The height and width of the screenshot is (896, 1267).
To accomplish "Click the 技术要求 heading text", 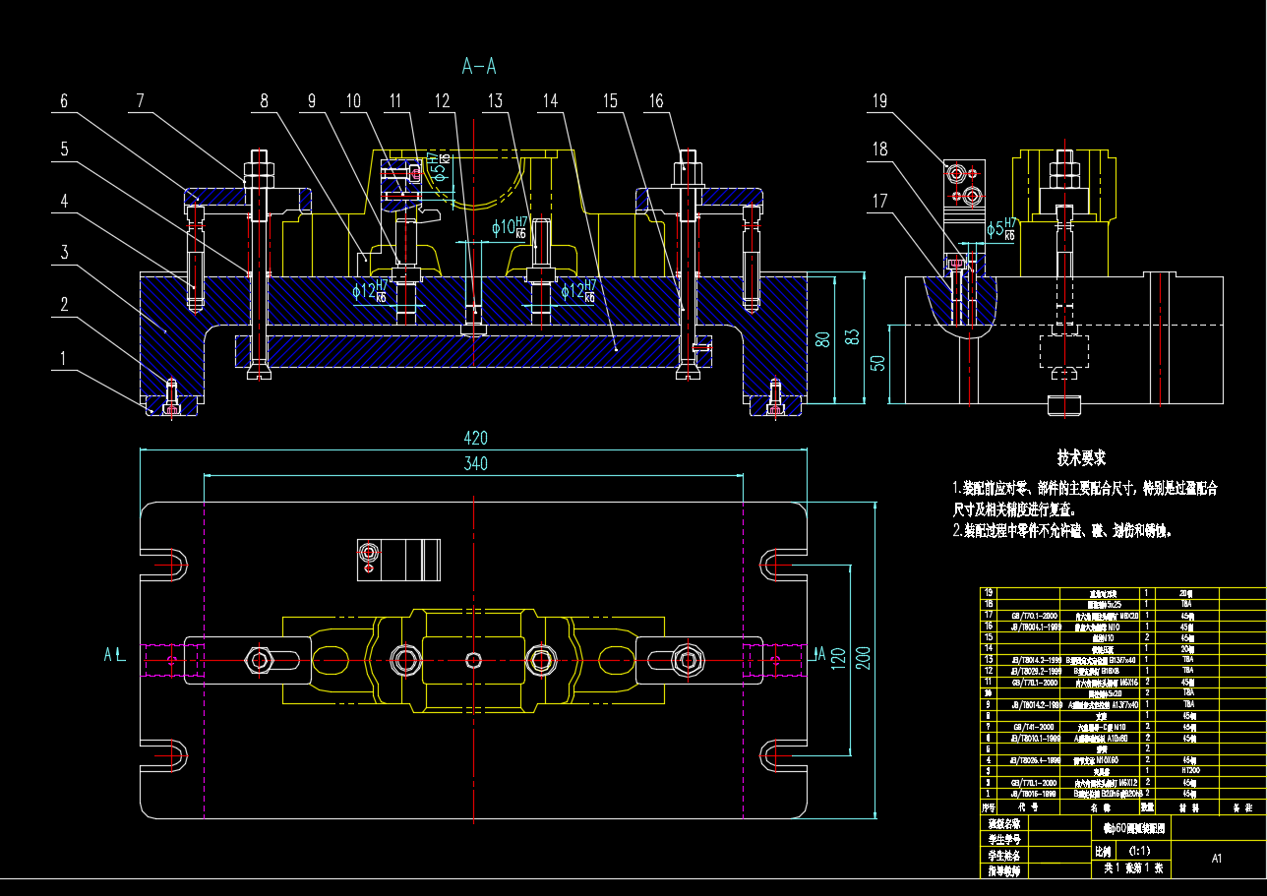I will pos(1081,458).
